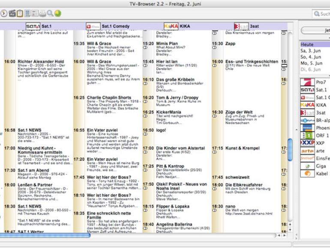
Task: Open the Richter Alexander Hold program entry
Action: tap(41, 61)
